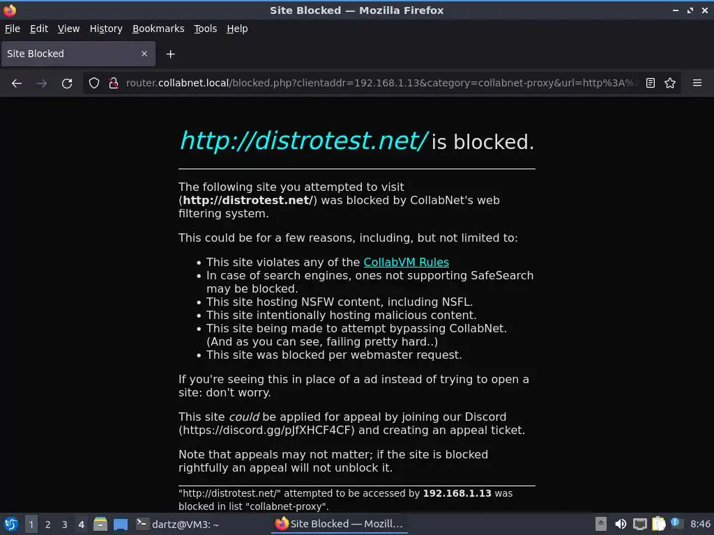
Task: Click the 'This site was blocked per webmaster request.' bullet
Action: click(x=334, y=355)
